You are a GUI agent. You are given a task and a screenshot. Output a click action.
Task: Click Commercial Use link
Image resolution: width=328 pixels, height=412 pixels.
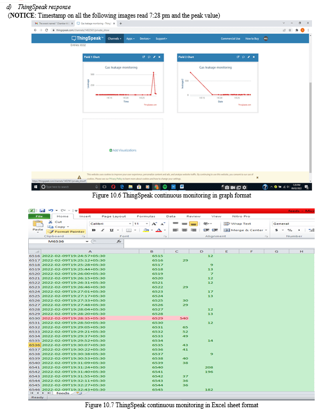click(x=230, y=38)
